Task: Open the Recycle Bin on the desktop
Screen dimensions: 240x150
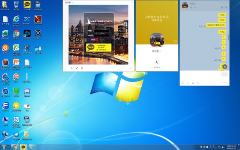Action: (x=16, y=5)
